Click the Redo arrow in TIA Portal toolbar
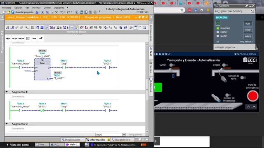Viewport: 264px width, 148px height. (68, 12)
